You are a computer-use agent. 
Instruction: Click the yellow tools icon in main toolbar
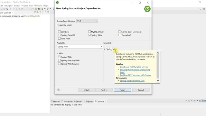point(35,9)
